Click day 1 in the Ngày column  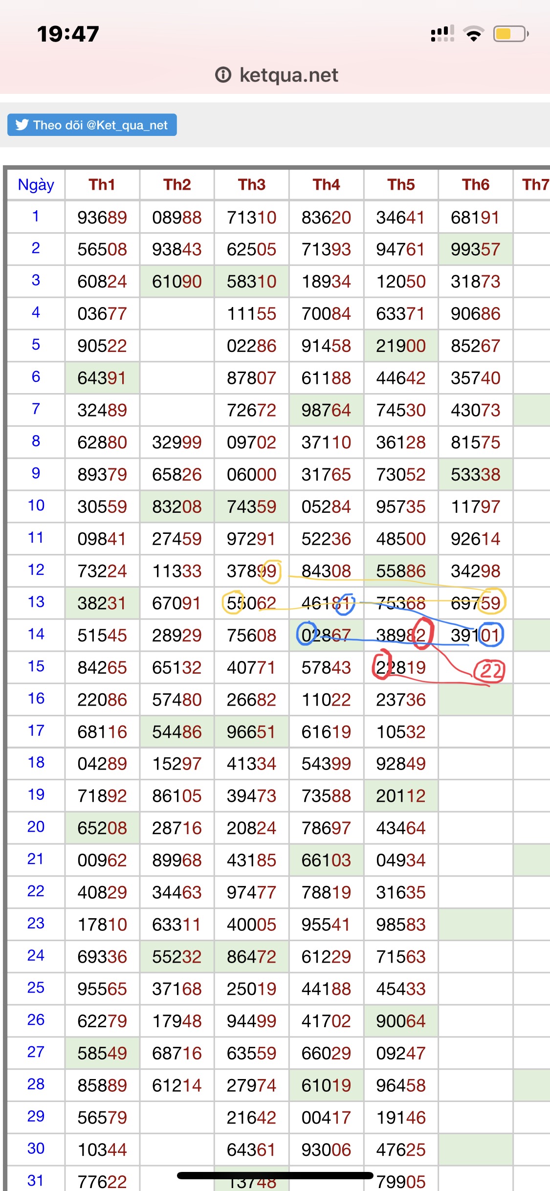(x=36, y=216)
